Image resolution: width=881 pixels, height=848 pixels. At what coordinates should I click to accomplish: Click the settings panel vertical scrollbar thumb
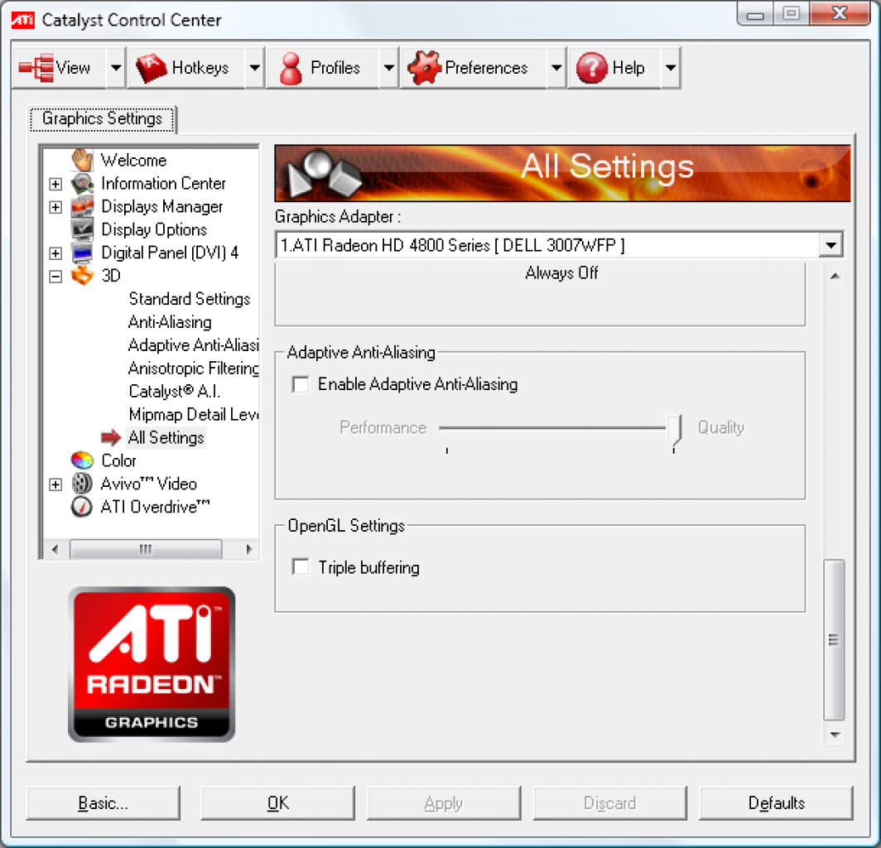tap(834, 639)
